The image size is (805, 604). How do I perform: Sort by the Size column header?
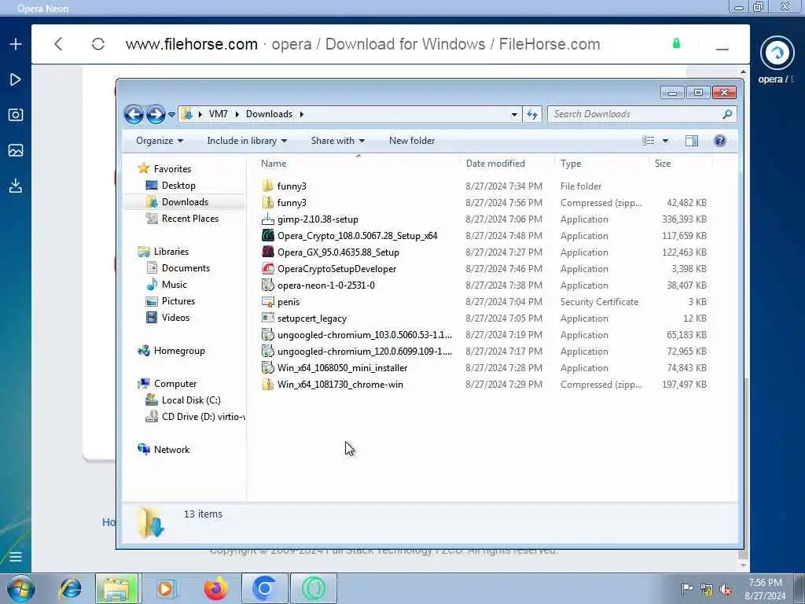pyautogui.click(x=680, y=164)
